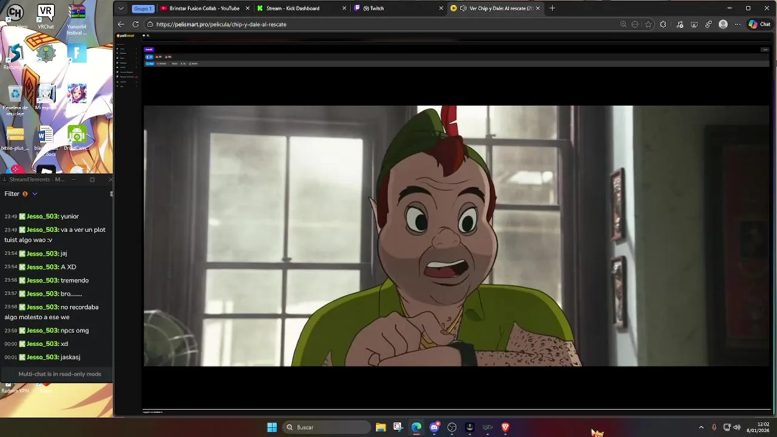Viewport: 777px width, 437px height.
Task: Open the Rectangle desktop shortcut
Action: 15,56
